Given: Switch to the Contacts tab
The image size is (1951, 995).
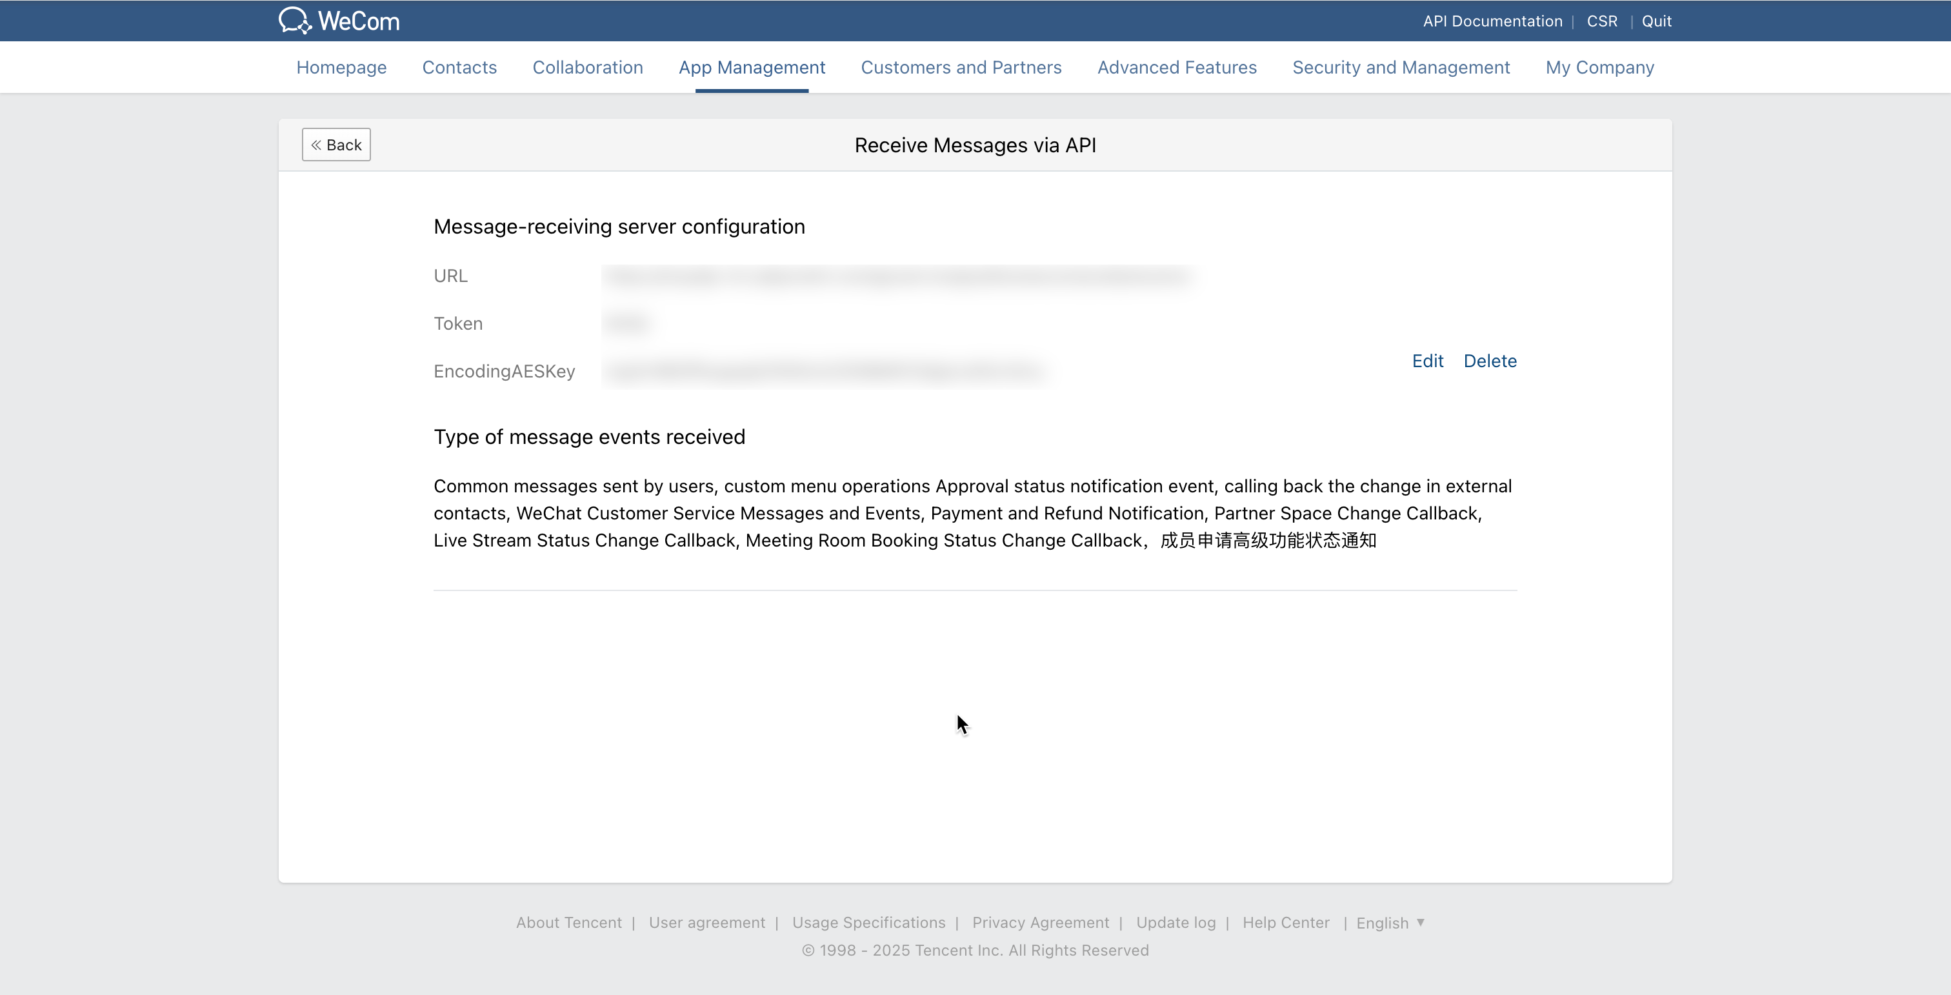Looking at the screenshot, I should (x=459, y=67).
